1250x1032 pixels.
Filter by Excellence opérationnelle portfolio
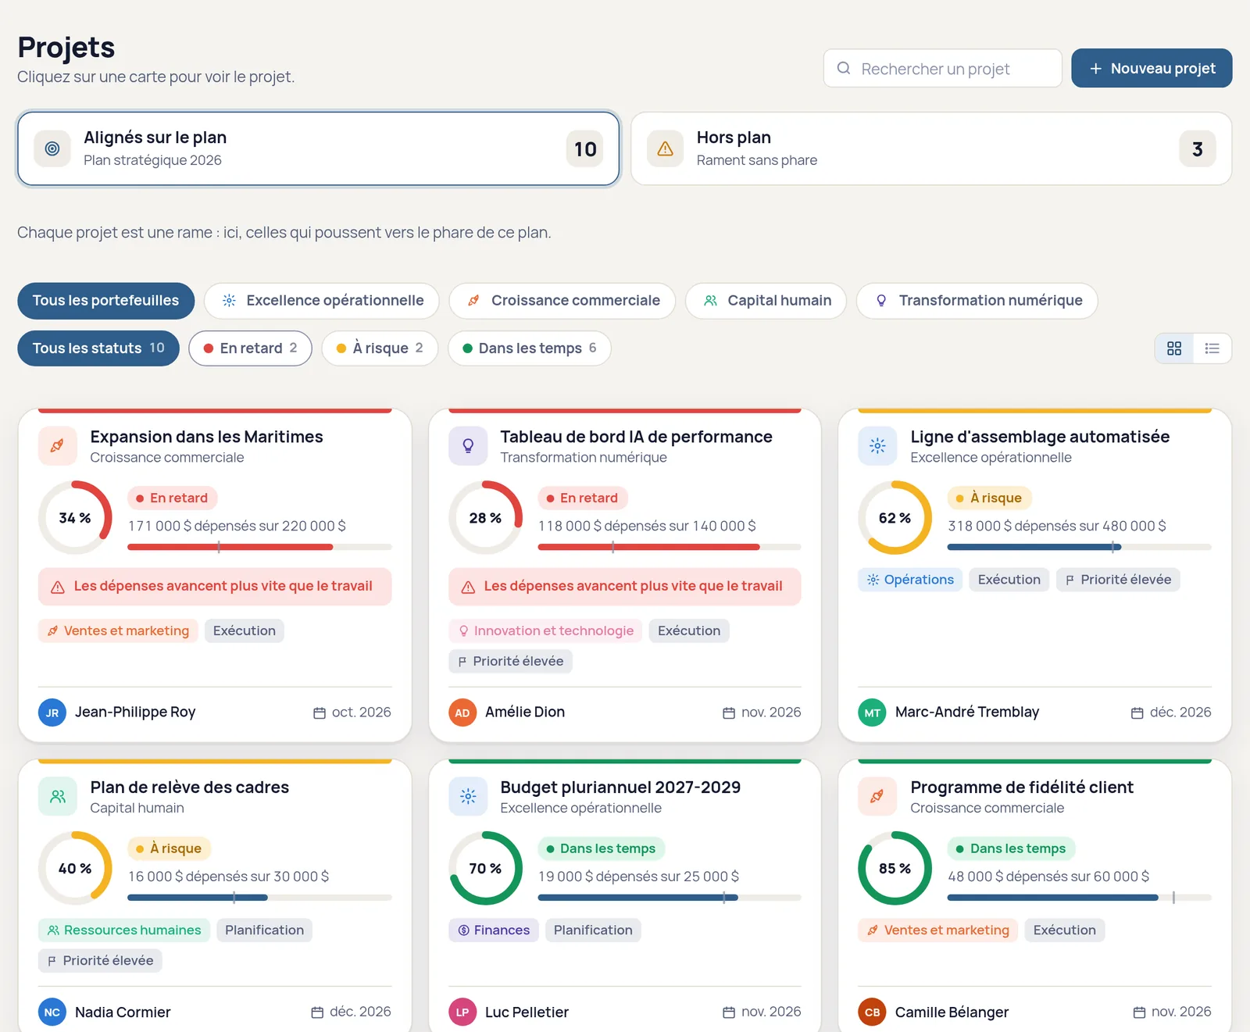tap(322, 301)
